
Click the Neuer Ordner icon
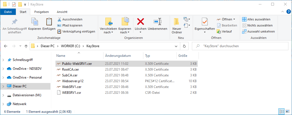(177, 22)
